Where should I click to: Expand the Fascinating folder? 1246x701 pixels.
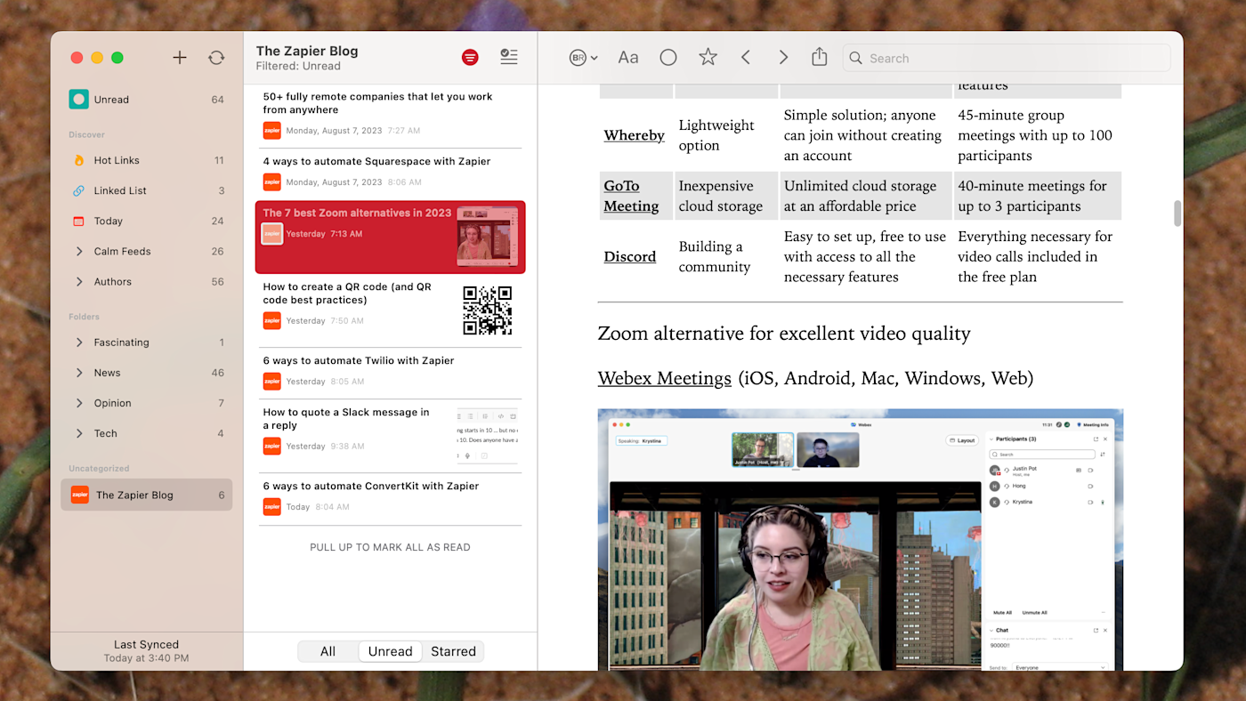(x=80, y=342)
